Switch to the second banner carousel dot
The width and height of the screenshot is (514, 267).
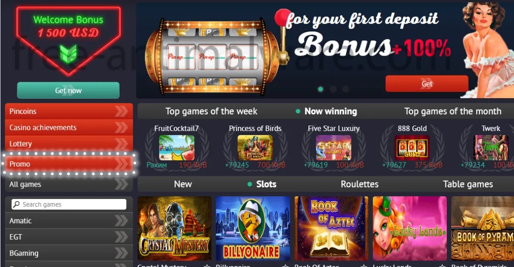tap(333, 89)
